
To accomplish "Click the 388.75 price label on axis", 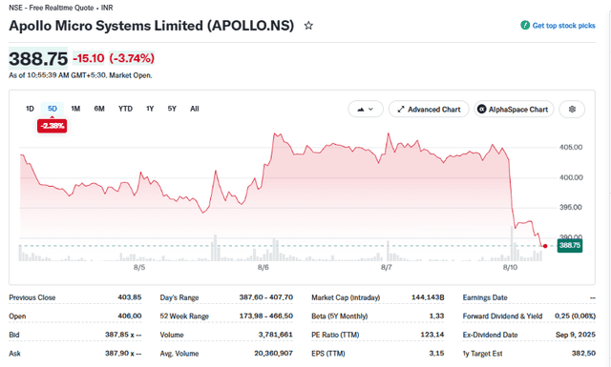I will [570, 245].
